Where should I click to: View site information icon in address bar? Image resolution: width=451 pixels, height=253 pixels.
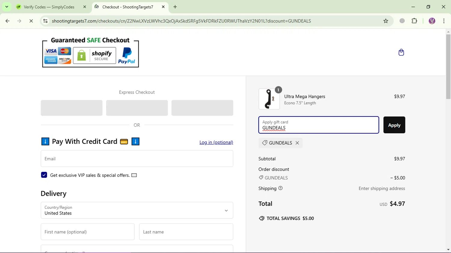tap(45, 21)
